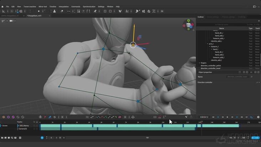
Task: Select the blue Bezier interpolation curve icon
Action: click(x=98, y=117)
